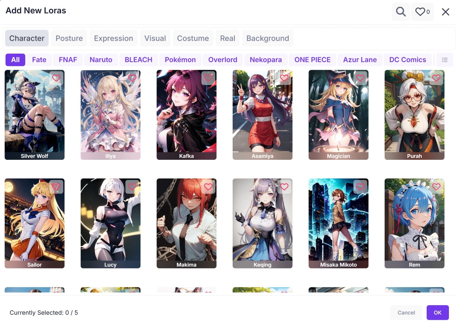Expand the full tag list icon
Screen dimensions: 457x327
click(445, 60)
